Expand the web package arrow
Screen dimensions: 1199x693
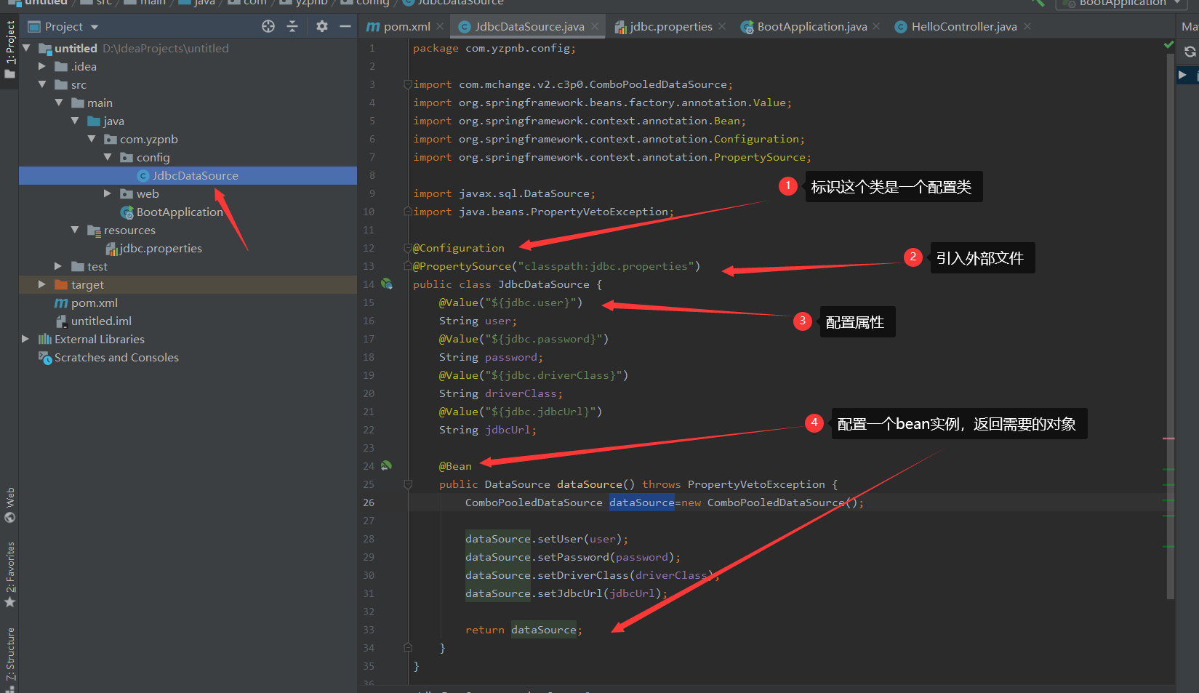(108, 193)
